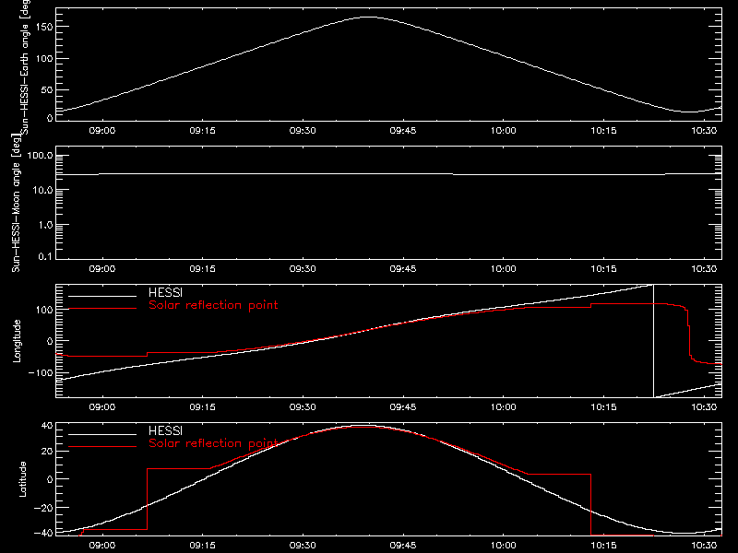Click the peak of the Earth angle curve
Screen dimensions: 738x553
(368, 17)
